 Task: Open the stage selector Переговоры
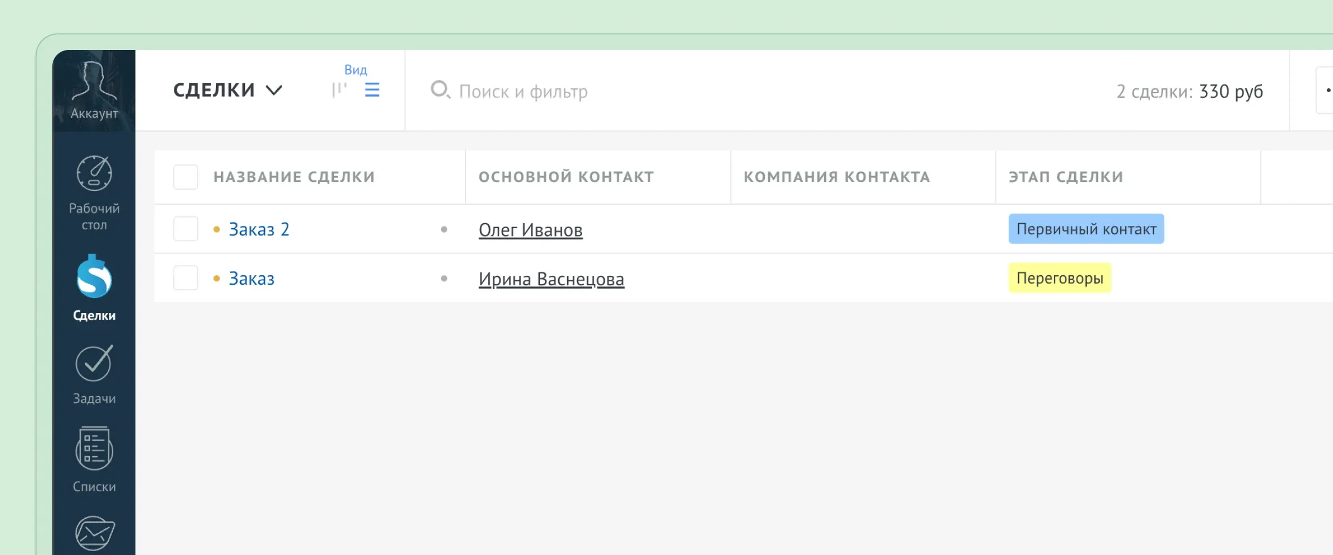pos(1059,277)
